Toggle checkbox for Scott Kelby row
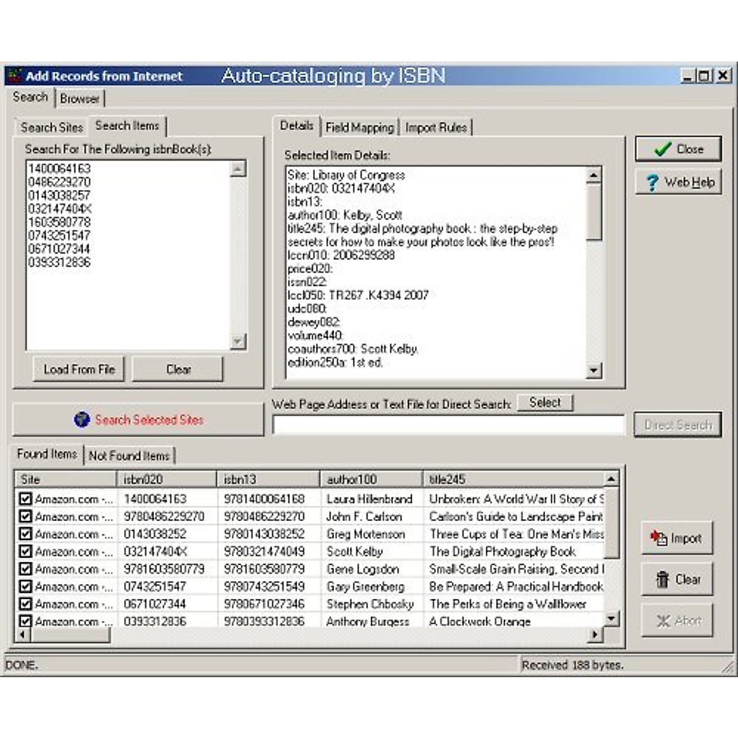The height and width of the screenshot is (738, 738). coord(25,552)
